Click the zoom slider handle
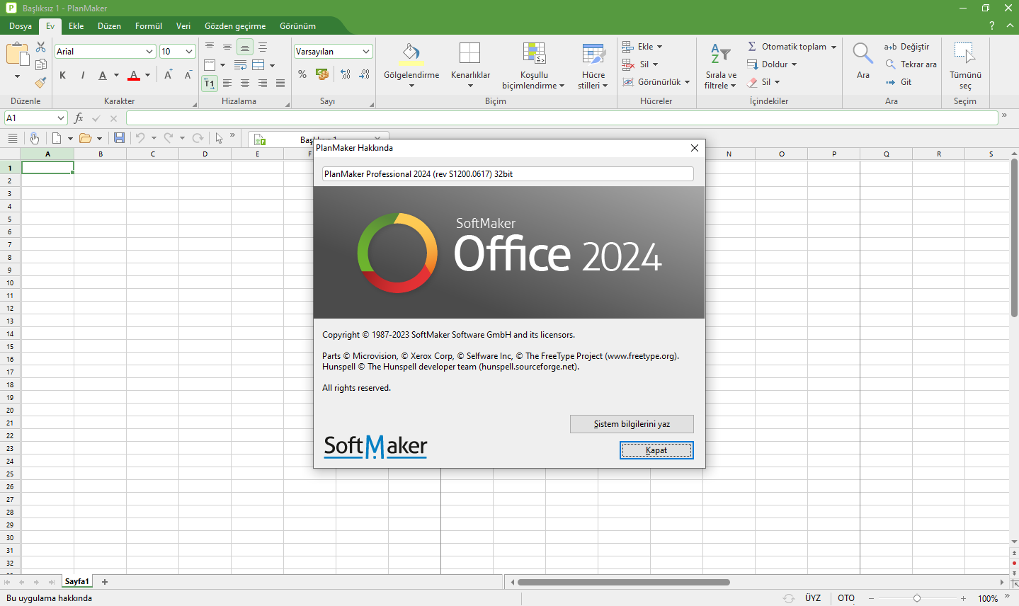 (x=917, y=598)
